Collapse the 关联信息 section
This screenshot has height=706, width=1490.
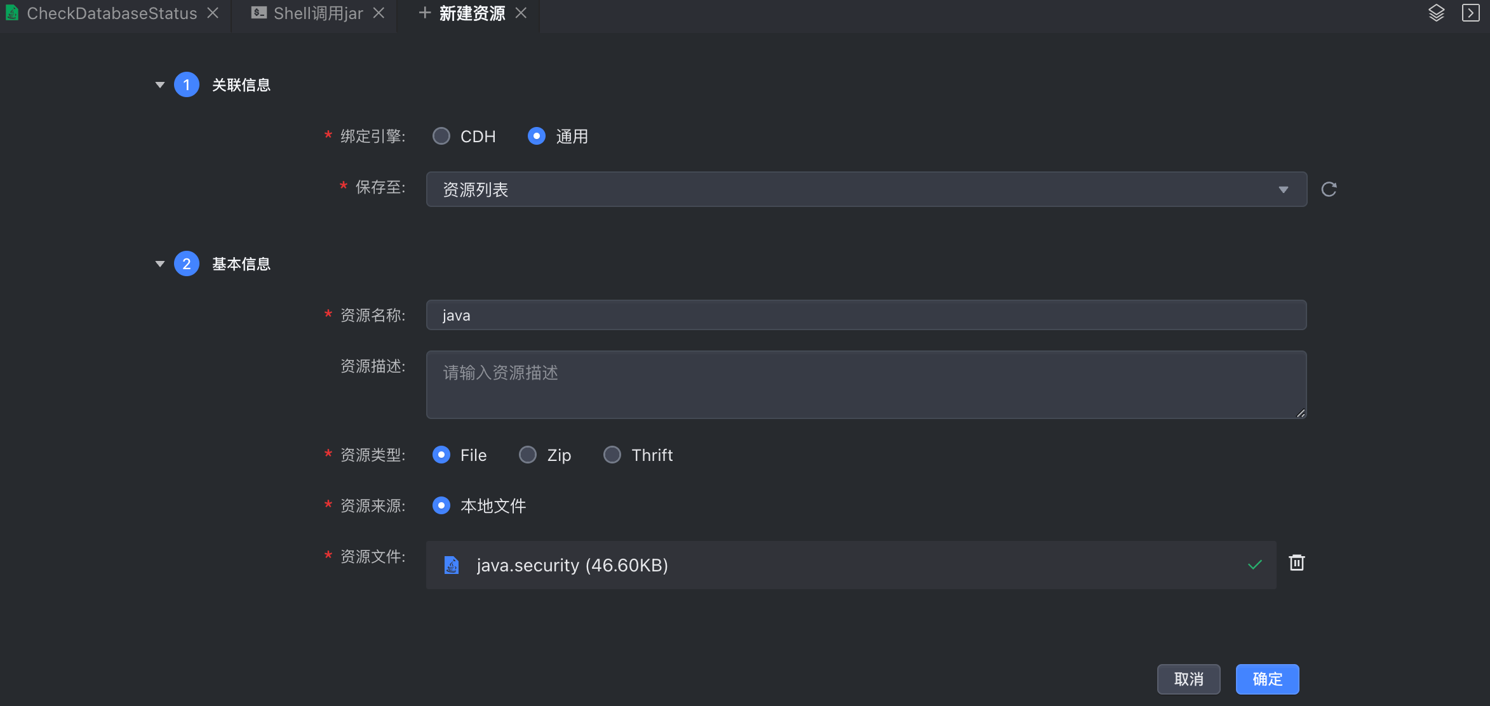coord(160,85)
